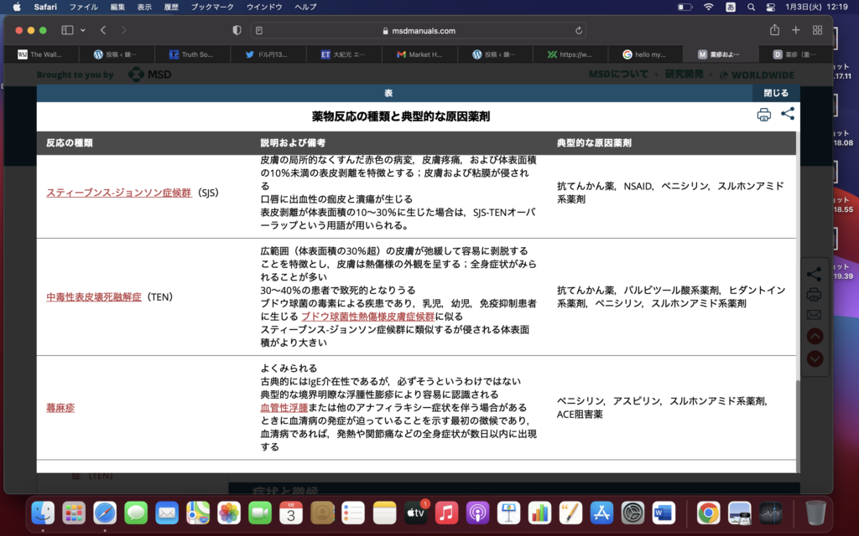Go back to the previous page
The width and height of the screenshot is (859, 536).
[x=103, y=30]
